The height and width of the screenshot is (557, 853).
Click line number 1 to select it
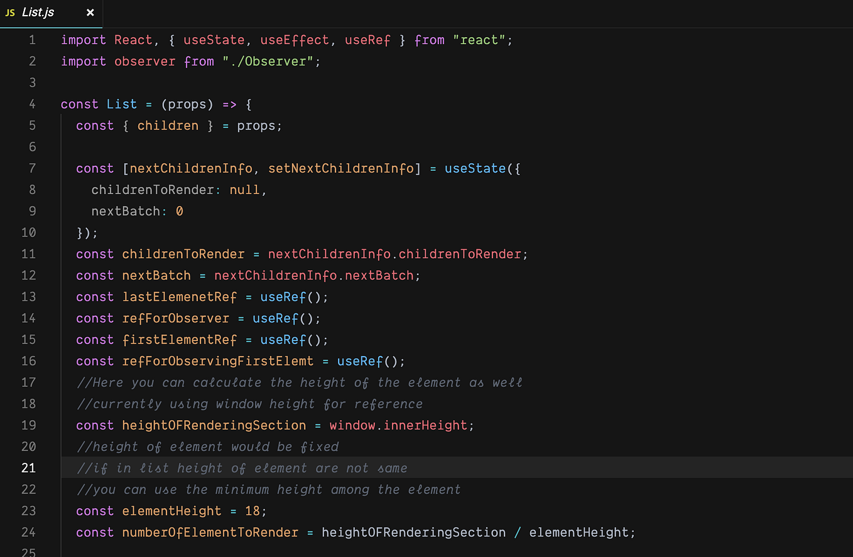click(x=32, y=40)
